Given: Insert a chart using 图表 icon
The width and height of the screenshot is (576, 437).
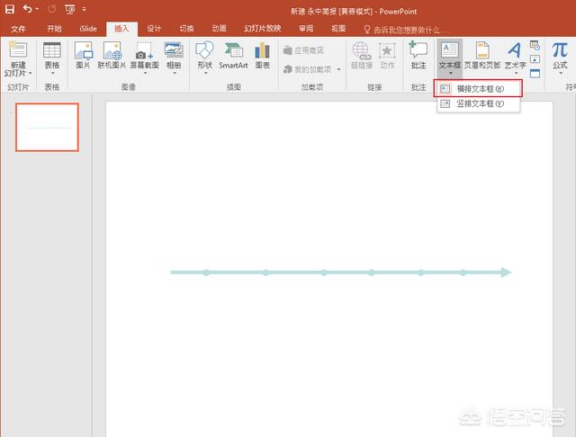Looking at the screenshot, I should click(x=262, y=56).
